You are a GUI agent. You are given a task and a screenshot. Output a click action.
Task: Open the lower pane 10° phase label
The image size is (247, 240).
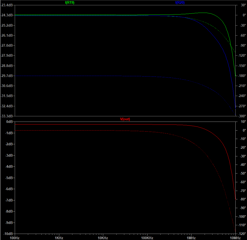[243, 122]
